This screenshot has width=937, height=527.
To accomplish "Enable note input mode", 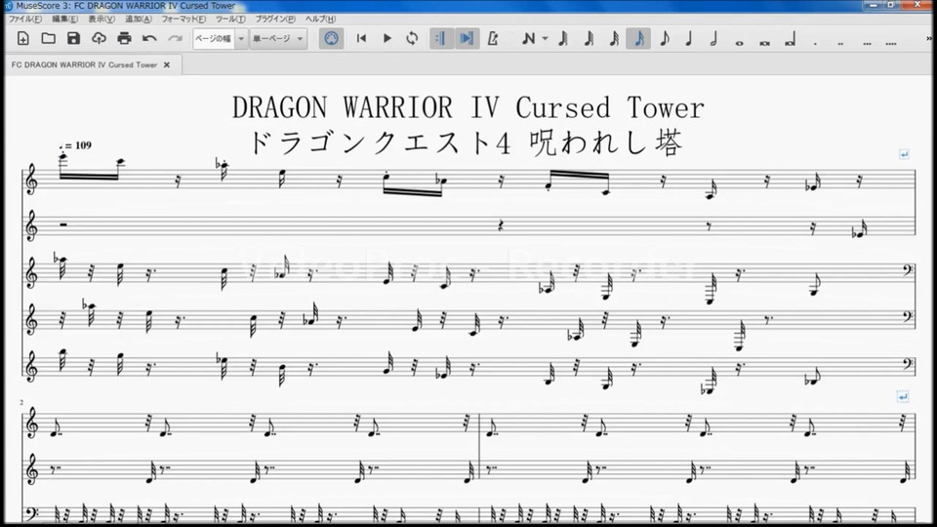I will 528,39.
